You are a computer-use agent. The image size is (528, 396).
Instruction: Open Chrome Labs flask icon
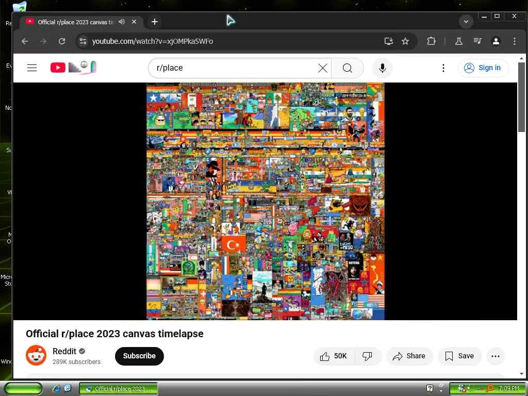[x=458, y=41]
